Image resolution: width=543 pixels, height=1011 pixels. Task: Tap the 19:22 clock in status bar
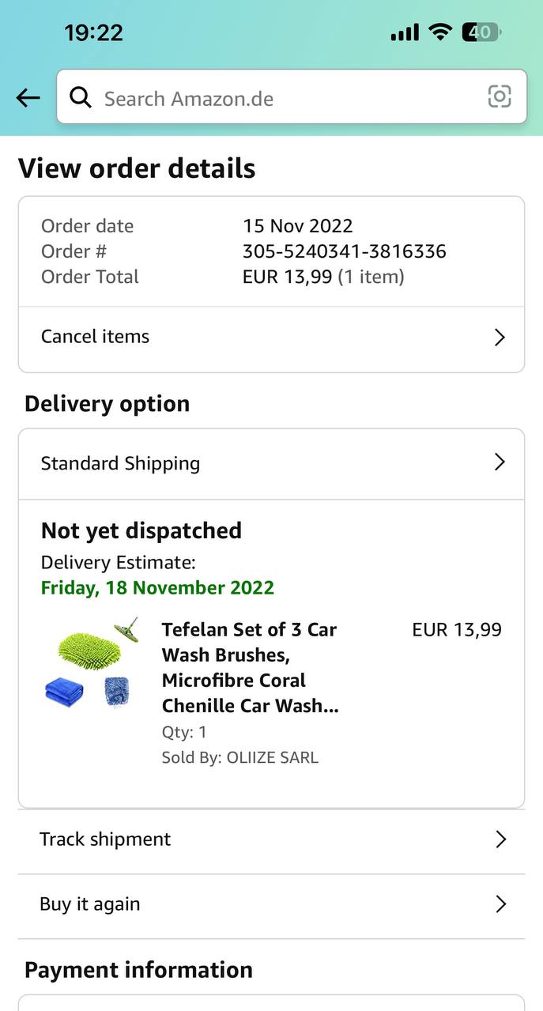[x=93, y=32]
